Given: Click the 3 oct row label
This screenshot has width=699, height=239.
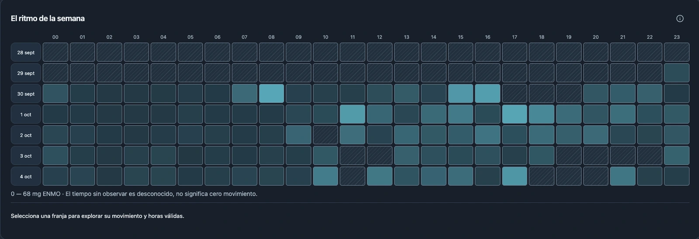Looking at the screenshot, I should pyautogui.click(x=26, y=156).
